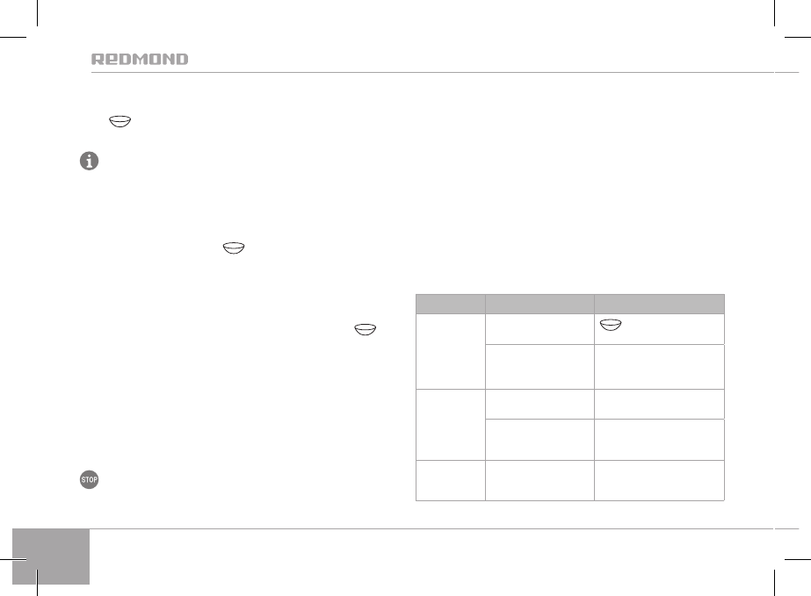
Task: Click the round STOP icon
Action: click(89, 480)
